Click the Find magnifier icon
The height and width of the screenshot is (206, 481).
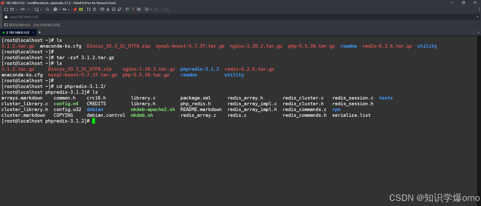pos(47,9)
